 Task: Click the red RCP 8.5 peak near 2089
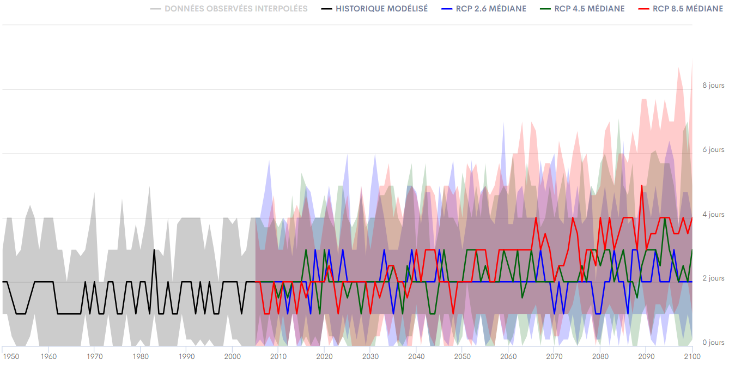642,186
